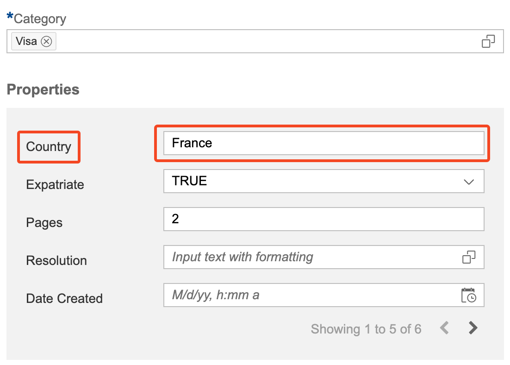Select the Visa category token
510x365 pixels.
point(26,41)
